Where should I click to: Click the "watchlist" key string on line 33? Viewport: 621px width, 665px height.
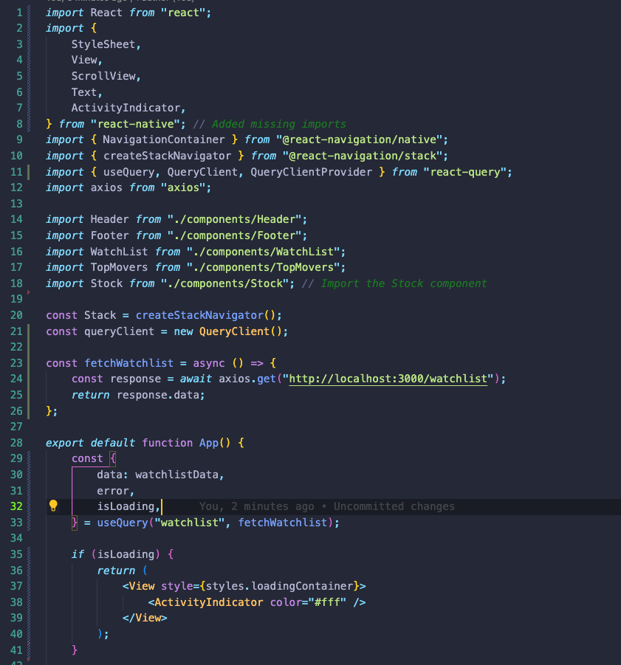pyautogui.click(x=190, y=523)
